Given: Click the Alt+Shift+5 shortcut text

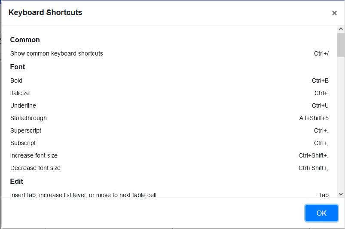Looking at the screenshot, I should [x=314, y=118].
